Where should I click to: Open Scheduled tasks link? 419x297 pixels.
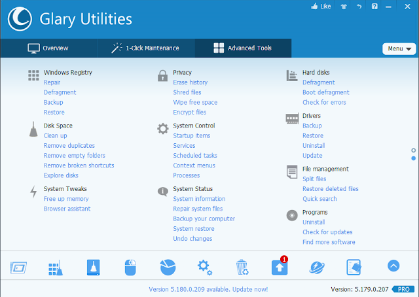click(x=195, y=156)
